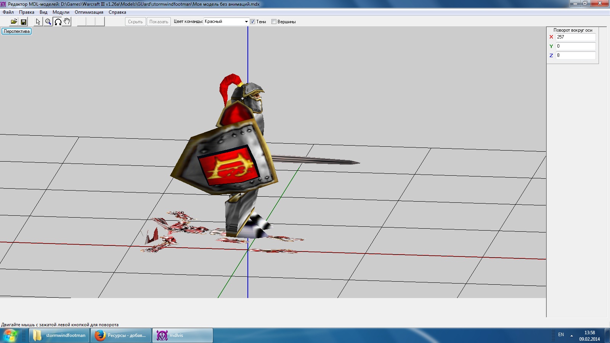Open the Файл menu
The height and width of the screenshot is (343, 610).
[8, 12]
